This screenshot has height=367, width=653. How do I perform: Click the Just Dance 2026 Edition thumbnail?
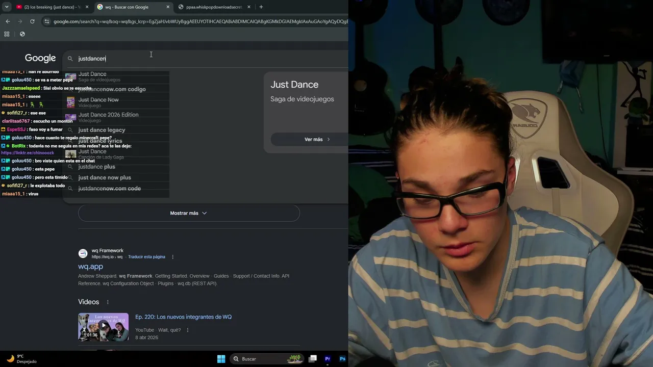[70, 117]
